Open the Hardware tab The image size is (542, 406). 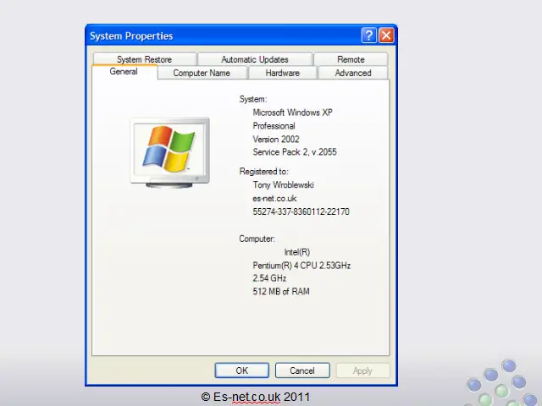pos(282,73)
